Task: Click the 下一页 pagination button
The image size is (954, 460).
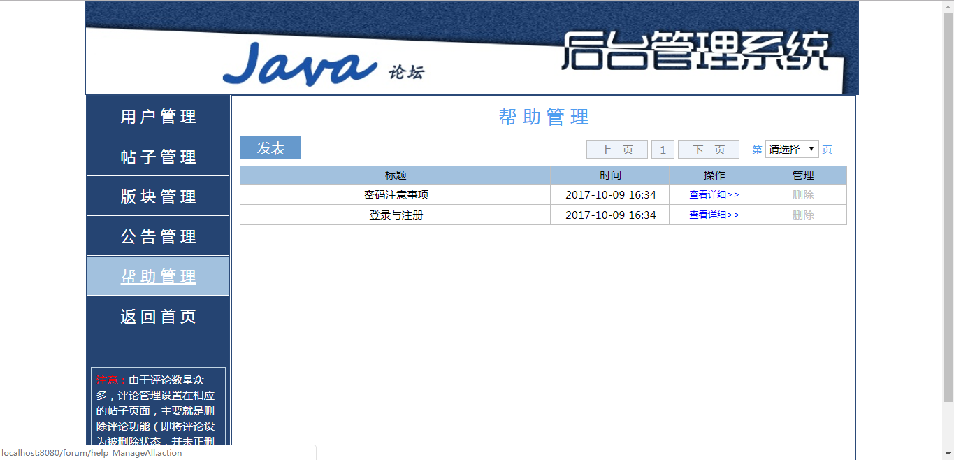Action: [x=709, y=150]
